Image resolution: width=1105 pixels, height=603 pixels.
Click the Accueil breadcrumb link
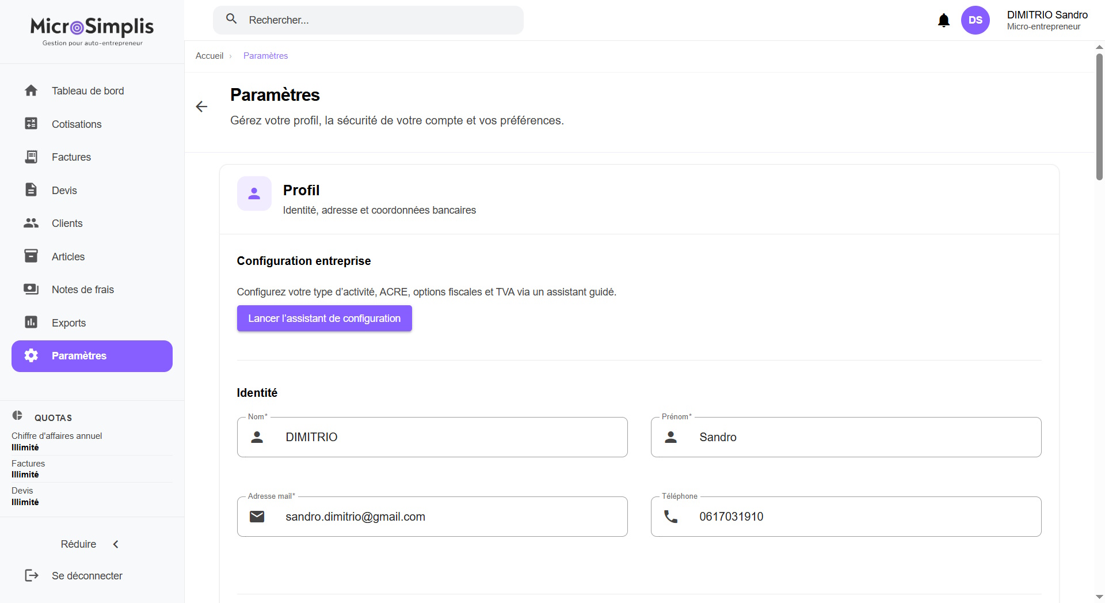coord(209,56)
